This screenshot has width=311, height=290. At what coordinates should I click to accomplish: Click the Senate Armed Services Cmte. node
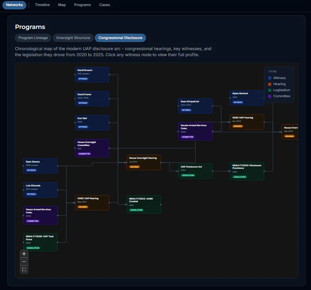(x=195, y=131)
